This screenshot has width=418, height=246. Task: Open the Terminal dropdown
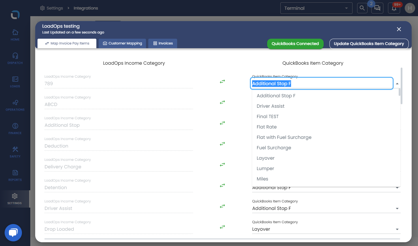316,8
